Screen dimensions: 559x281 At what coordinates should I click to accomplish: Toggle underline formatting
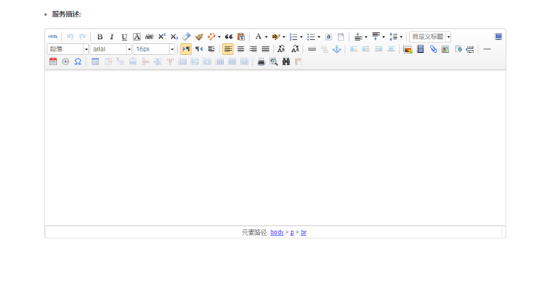[124, 37]
